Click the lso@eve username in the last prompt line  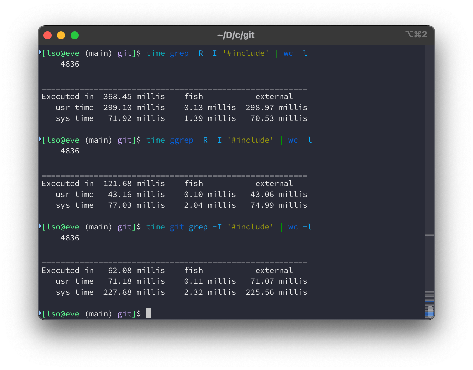pyautogui.click(x=61, y=314)
